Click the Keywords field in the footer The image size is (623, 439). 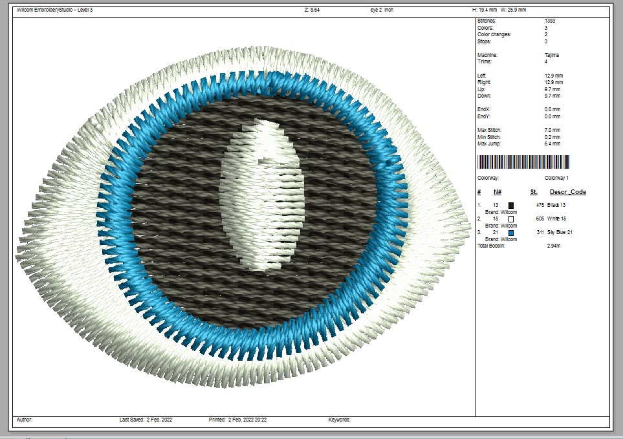(x=340, y=420)
